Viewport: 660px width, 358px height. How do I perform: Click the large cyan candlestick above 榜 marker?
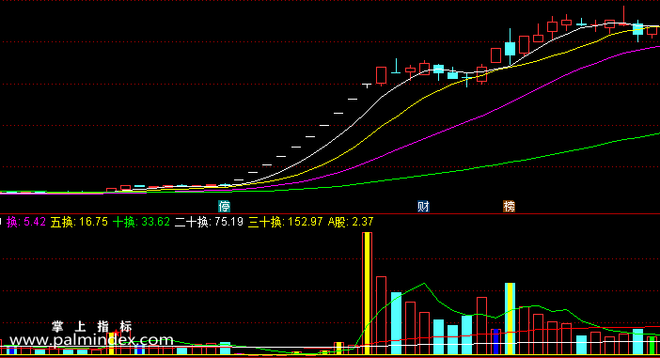[510, 49]
